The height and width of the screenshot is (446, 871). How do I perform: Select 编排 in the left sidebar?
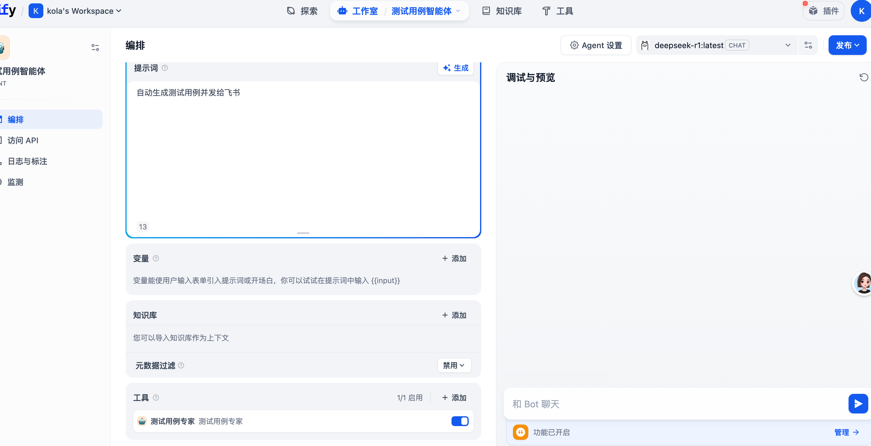[x=51, y=119]
